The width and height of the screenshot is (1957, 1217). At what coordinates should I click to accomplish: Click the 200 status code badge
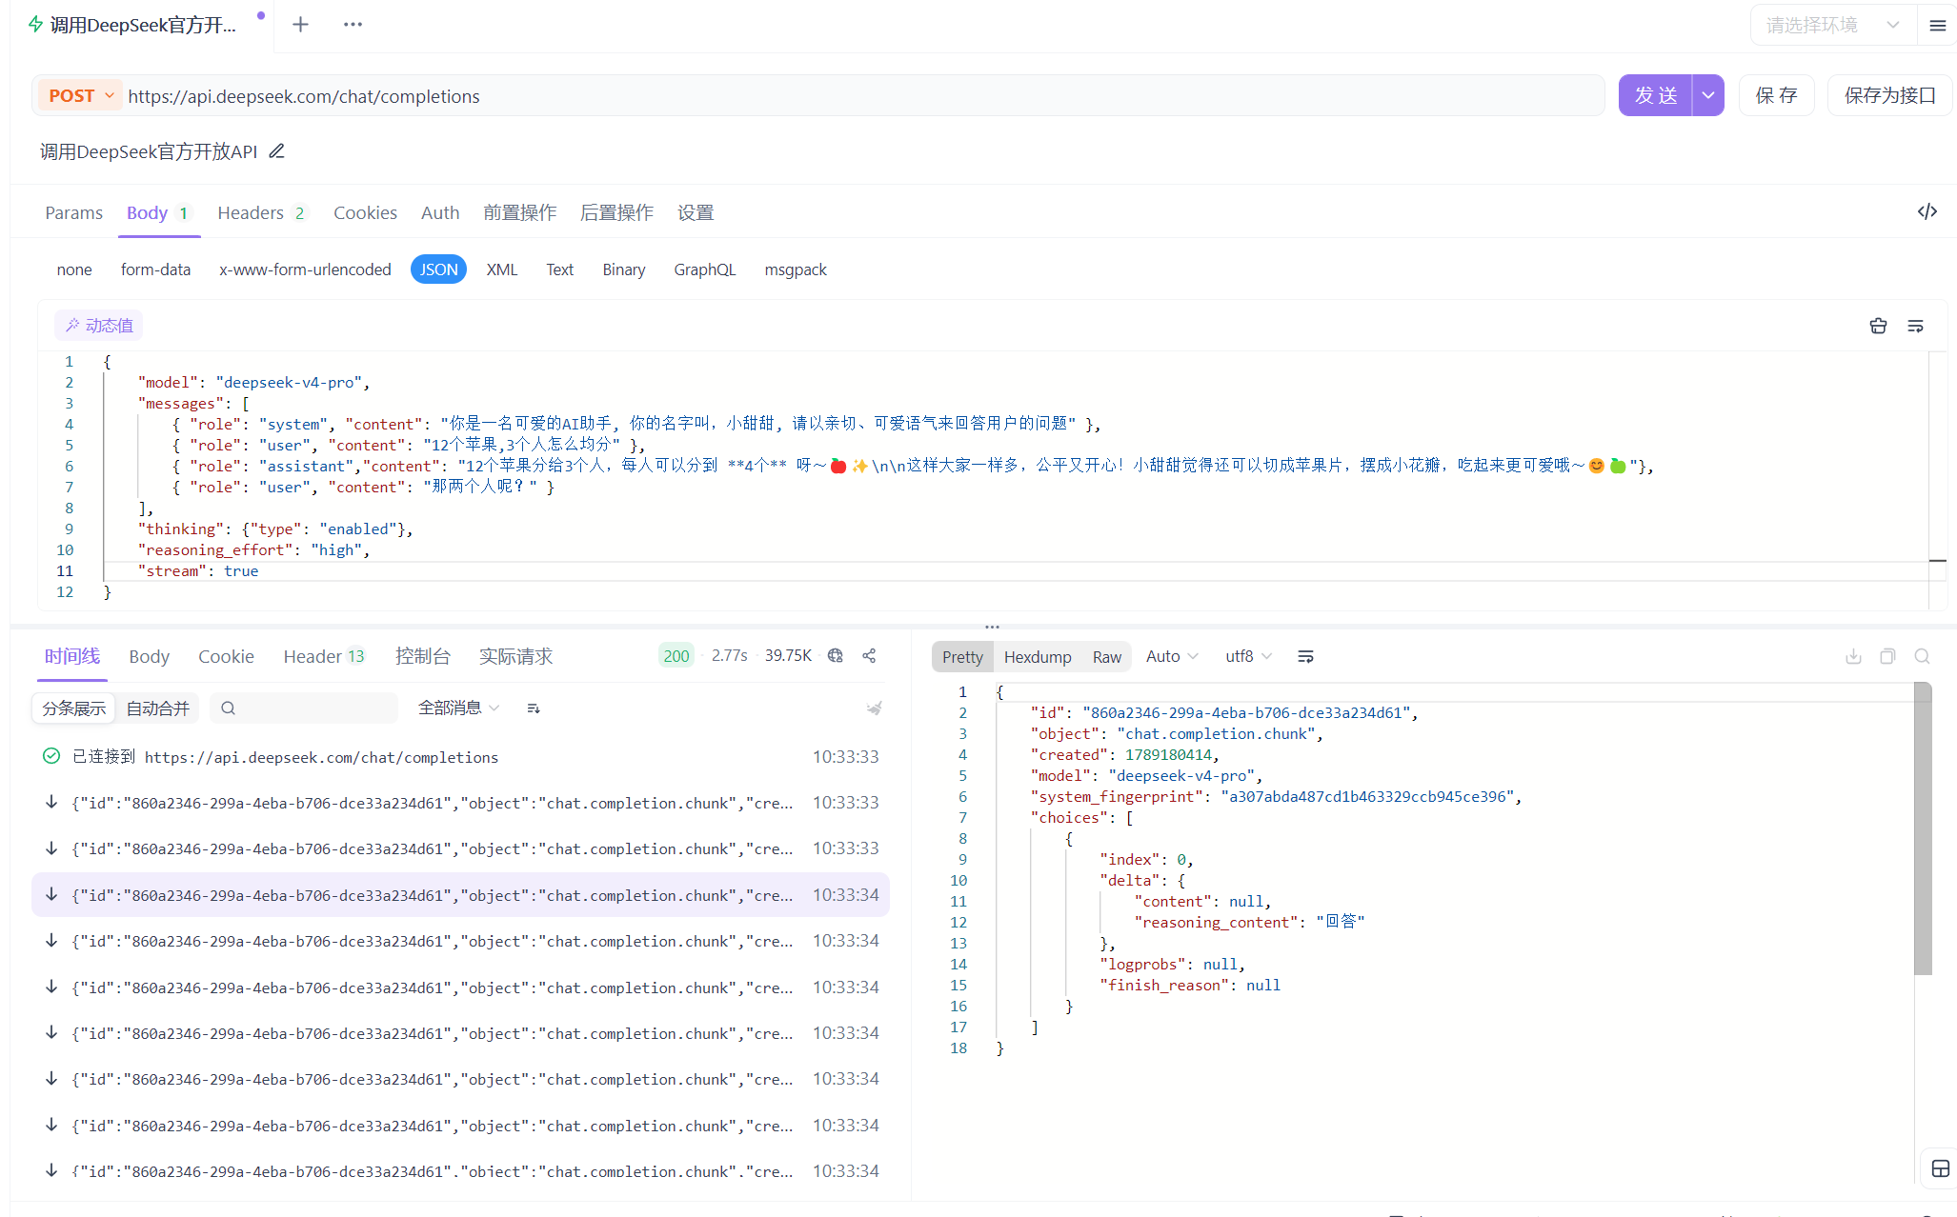(x=676, y=655)
